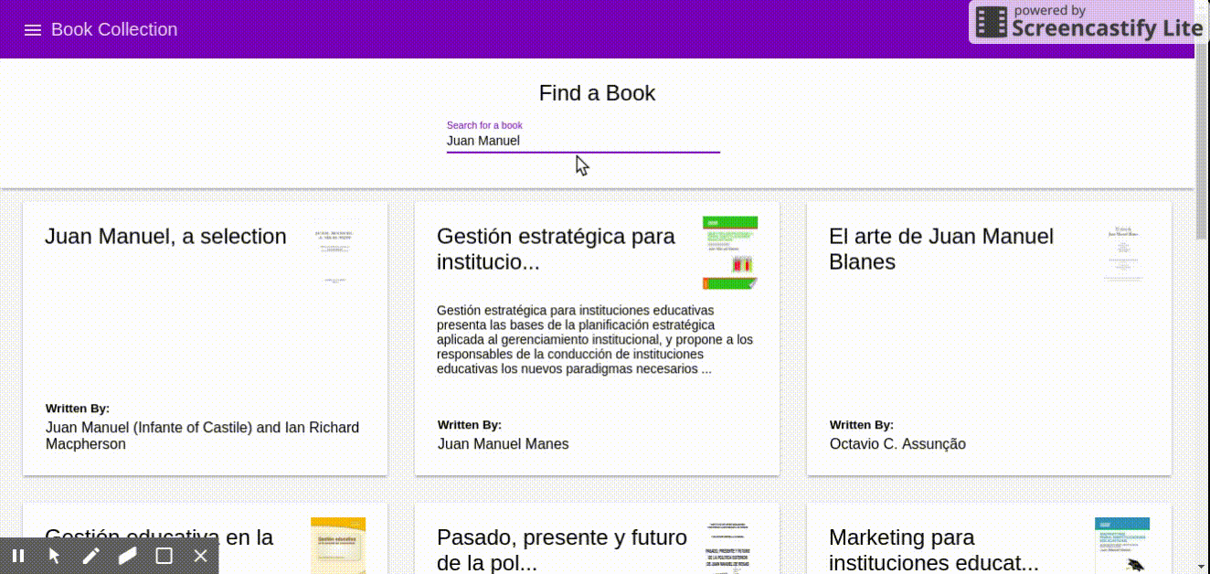The width and height of the screenshot is (1210, 574).
Task: Click the Gestión estratégica description paragraph
Action: click(x=595, y=340)
